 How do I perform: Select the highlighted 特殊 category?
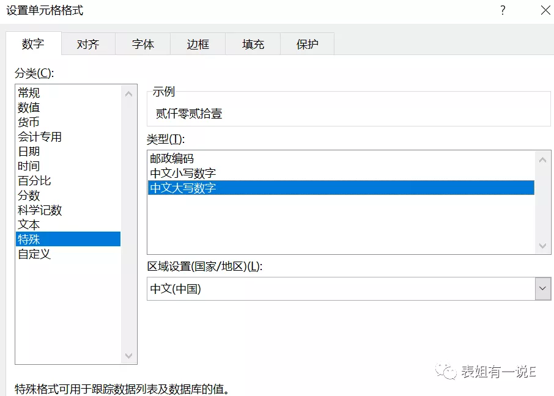68,239
